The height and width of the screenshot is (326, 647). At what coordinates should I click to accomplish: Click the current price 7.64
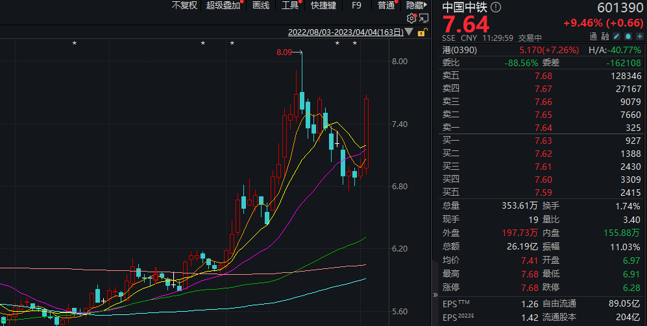466,25
